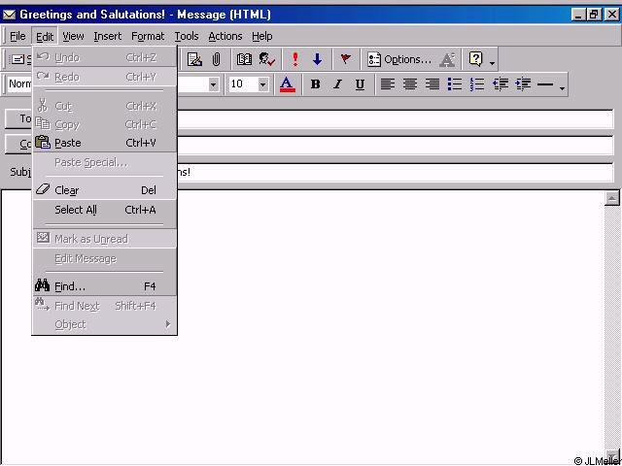This screenshot has height=466, width=622.
Task: Open the Help menu
Action: pos(261,37)
